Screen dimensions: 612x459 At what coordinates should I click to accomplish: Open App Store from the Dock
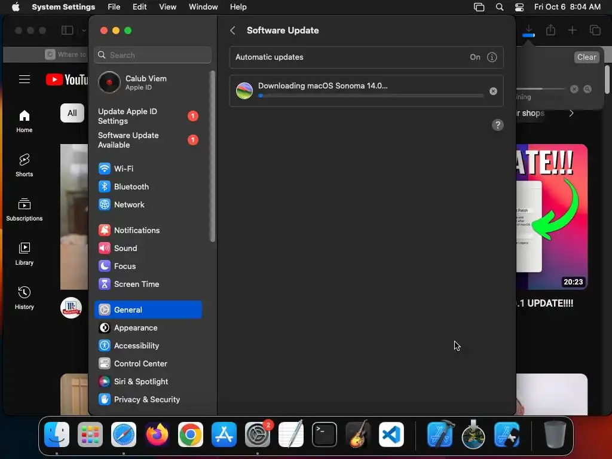224,434
